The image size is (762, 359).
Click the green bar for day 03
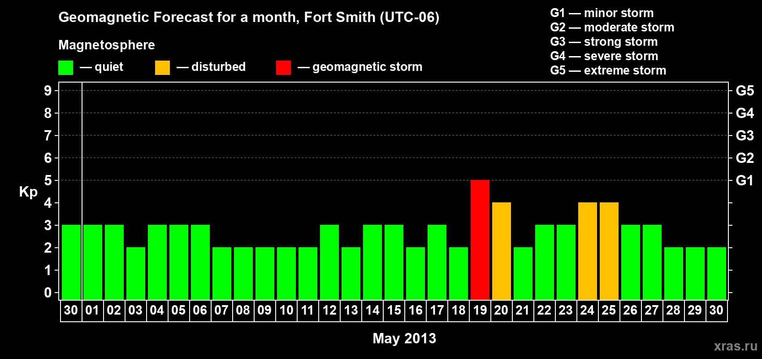point(136,273)
